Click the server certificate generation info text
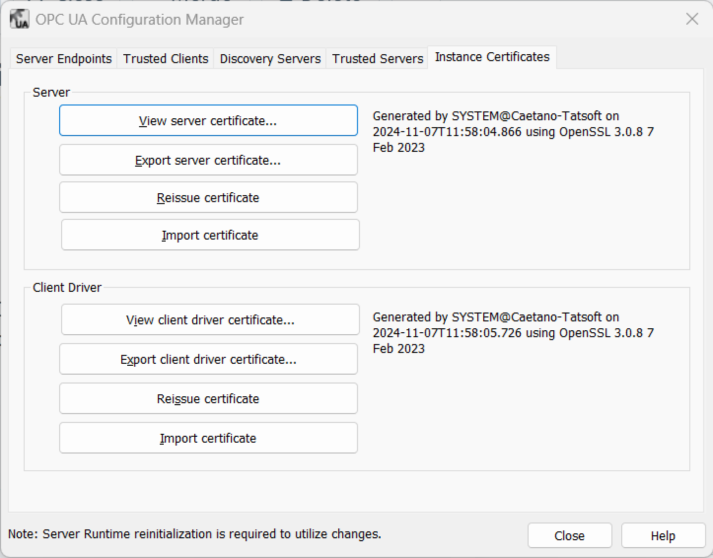The width and height of the screenshot is (713, 558). coord(513,132)
